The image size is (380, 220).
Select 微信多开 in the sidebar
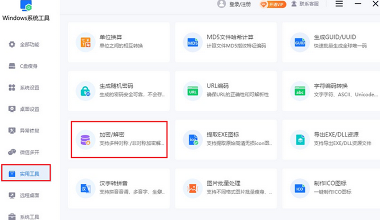point(25,152)
